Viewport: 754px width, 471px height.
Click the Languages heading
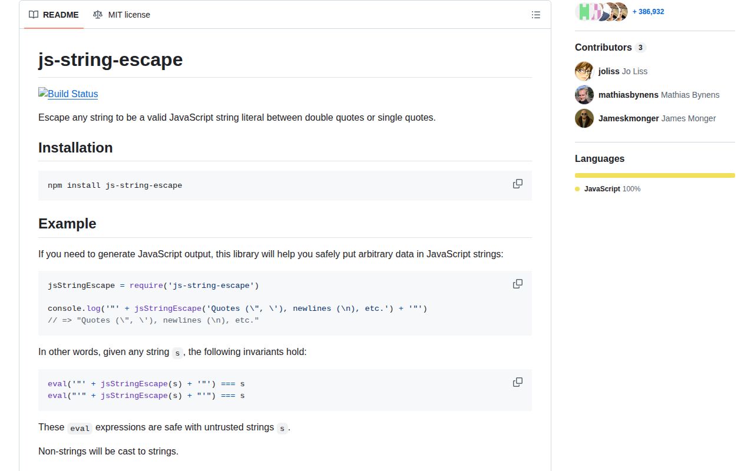click(600, 158)
